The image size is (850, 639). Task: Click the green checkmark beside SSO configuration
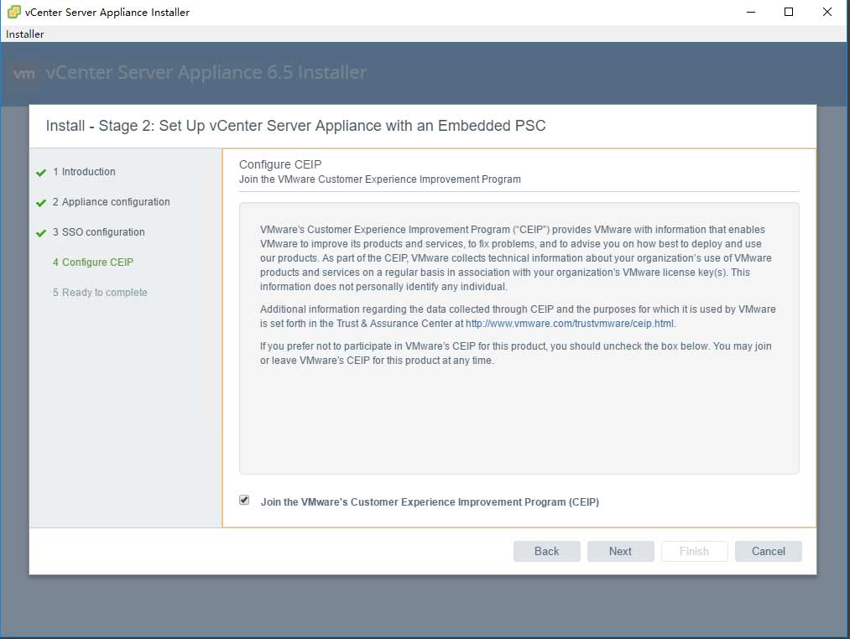pos(41,234)
